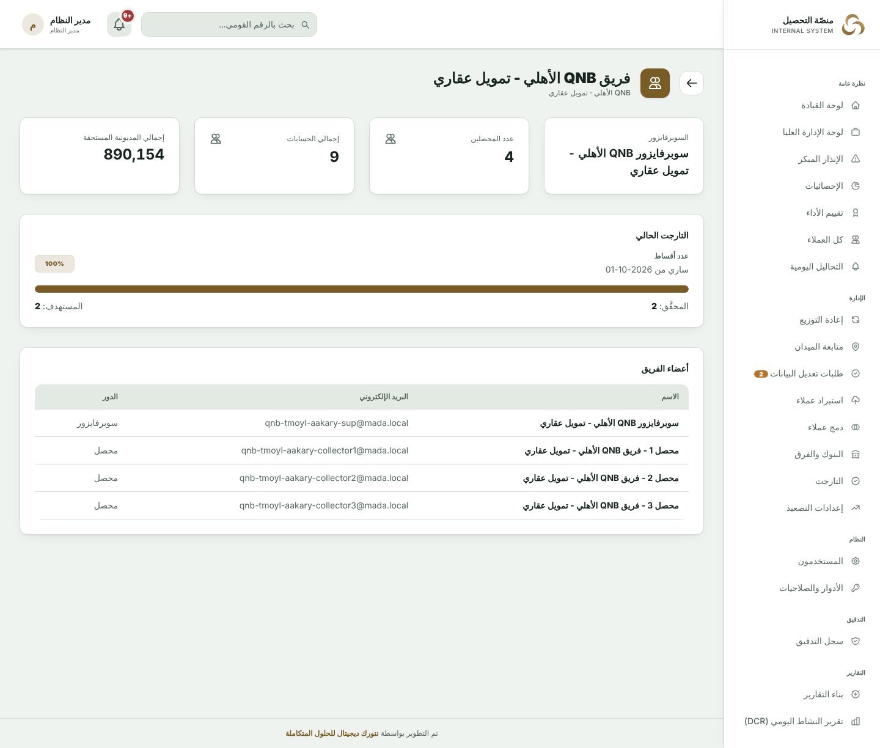Viewport: 880px width, 748px height.
Task: Open التارجت in the sidebar
Action: coord(802,481)
